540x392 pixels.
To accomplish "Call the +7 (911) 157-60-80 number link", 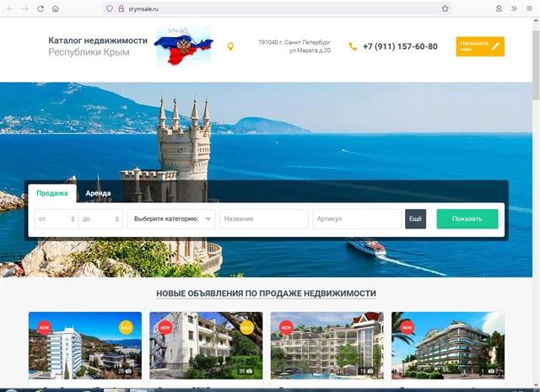I will [x=400, y=46].
